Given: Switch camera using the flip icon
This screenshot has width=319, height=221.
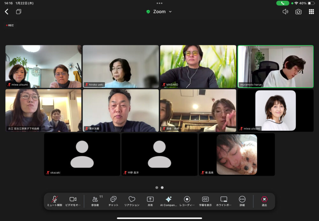Looking at the screenshot, I should (x=298, y=12).
